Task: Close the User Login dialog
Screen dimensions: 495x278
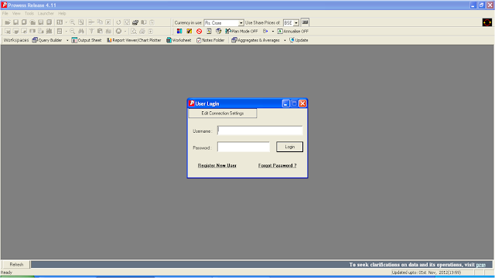Action: 302,103
